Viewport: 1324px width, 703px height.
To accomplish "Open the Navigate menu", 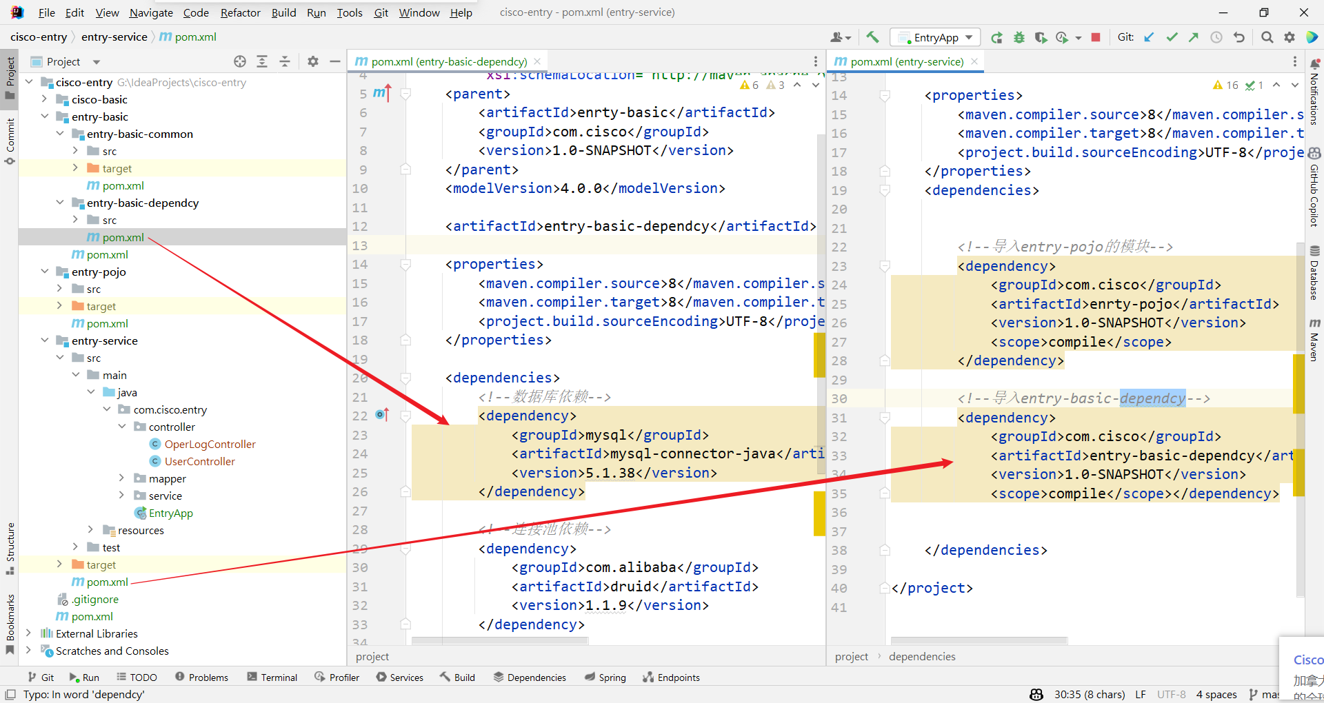I will tap(151, 12).
